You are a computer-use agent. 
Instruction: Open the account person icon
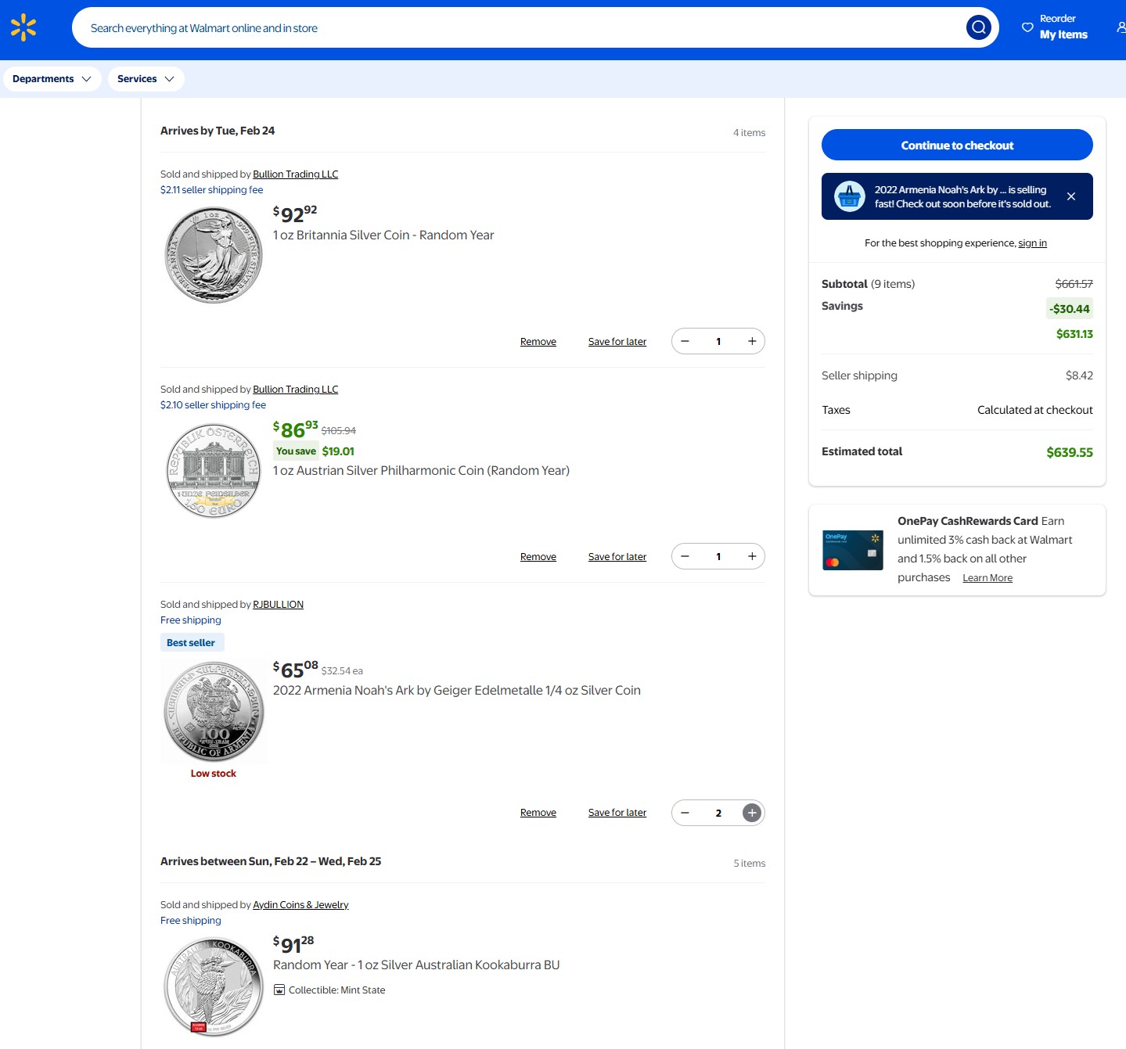pos(1121,27)
